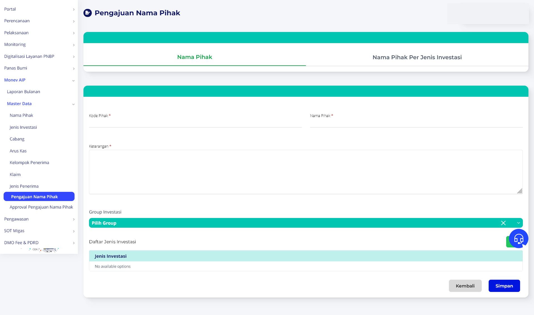
Task: Click the Monitoring menu label
Action: [15, 44]
